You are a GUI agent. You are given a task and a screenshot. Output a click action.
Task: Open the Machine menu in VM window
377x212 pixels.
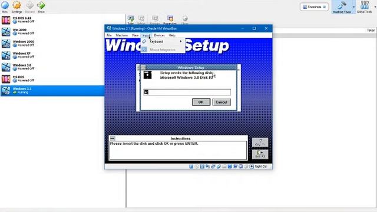(x=122, y=35)
